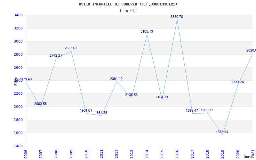Select the 3330.70 data label
Screen dimensions: 256x160
(x=177, y=17)
